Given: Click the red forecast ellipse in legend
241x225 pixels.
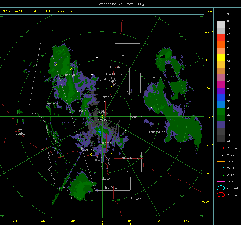Looking at the screenshot, I should pyautogui.click(x=221, y=195).
